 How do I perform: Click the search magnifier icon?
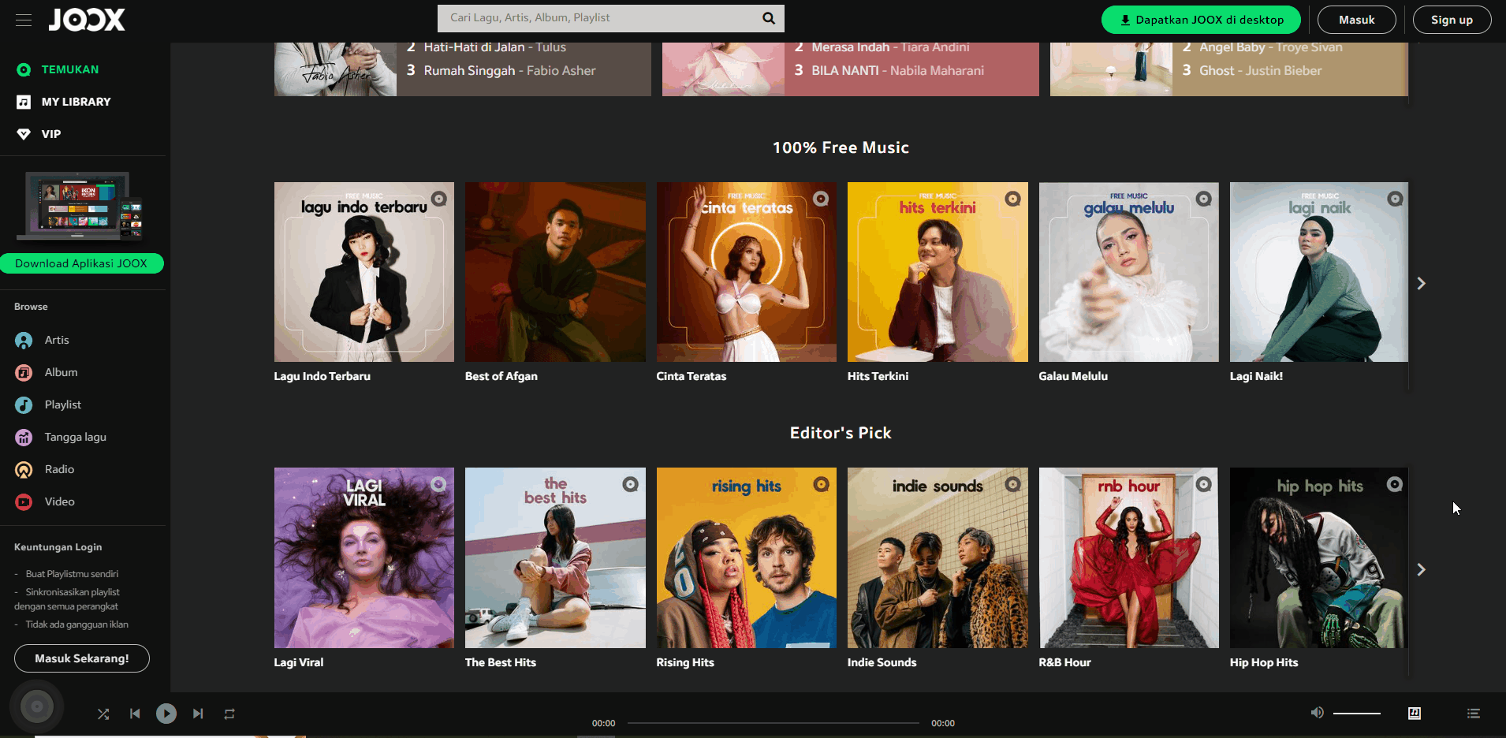768,18
